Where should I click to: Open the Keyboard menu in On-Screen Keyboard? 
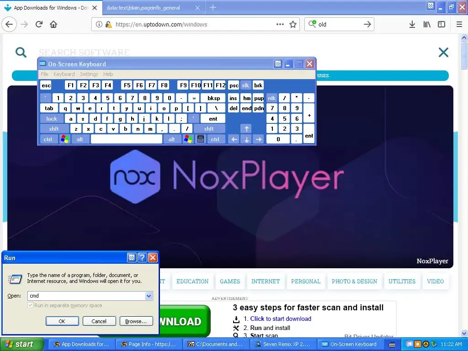tap(64, 74)
